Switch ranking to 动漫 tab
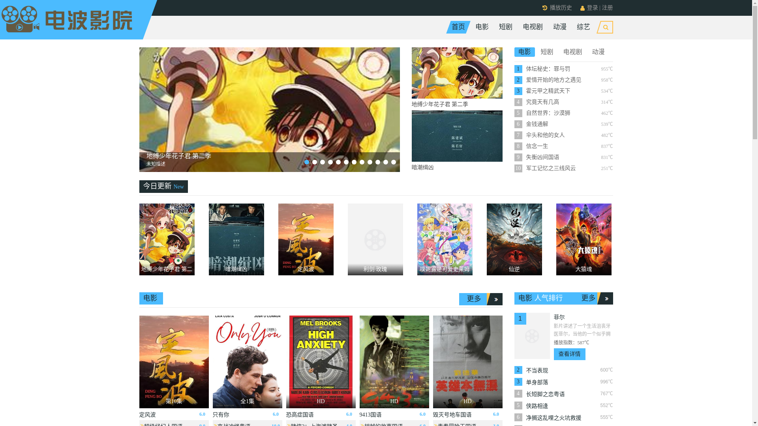The height and width of the screenshot is (426, 758). click(599, 52)
